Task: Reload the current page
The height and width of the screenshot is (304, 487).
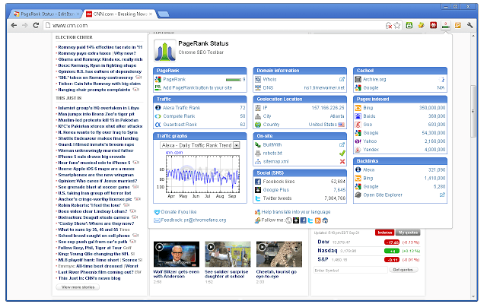Action: click(36, 25)
